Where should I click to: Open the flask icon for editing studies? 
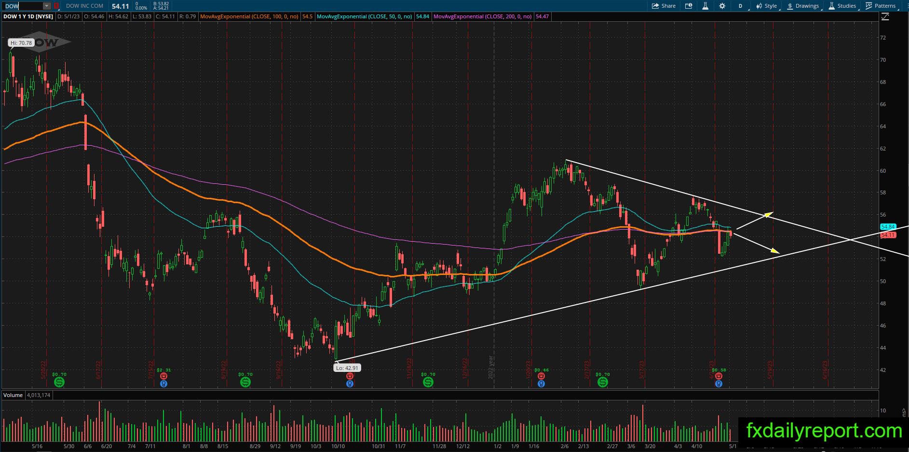705,6
